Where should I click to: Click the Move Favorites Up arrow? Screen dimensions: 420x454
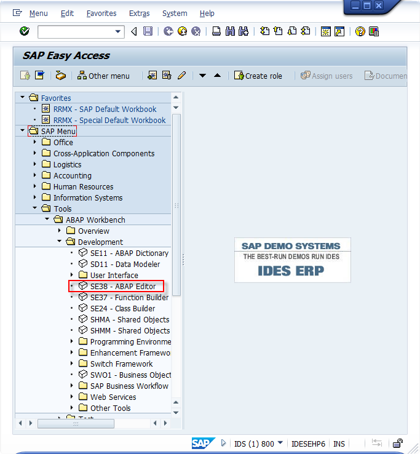[218, 76]
